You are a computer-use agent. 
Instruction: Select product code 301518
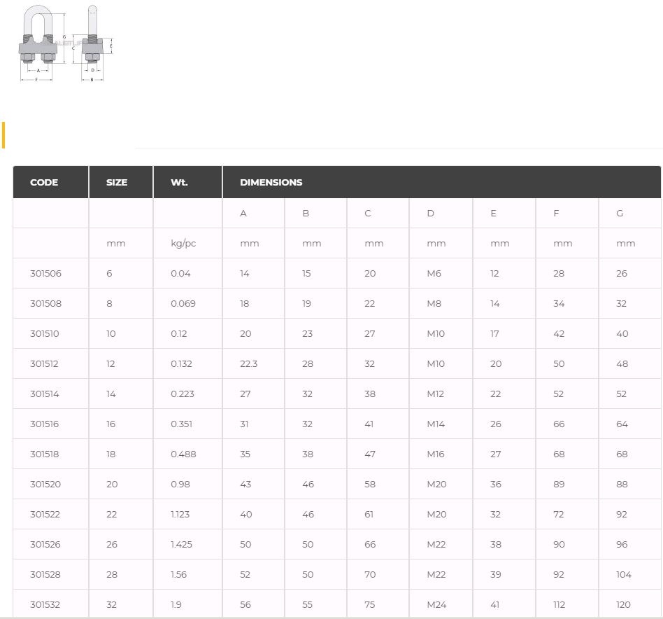(x=44, y=454)
